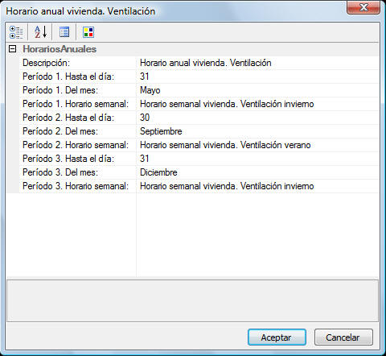Image resolution: width=386 pixels, height=356 pixels.
Task: Edit Período 1 day value 31
Action: [257, 77]
